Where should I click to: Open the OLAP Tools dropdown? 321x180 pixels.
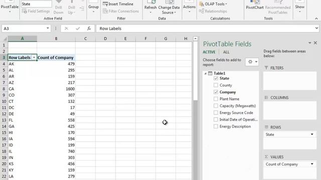pyautogui.click(x=213, y=4)
